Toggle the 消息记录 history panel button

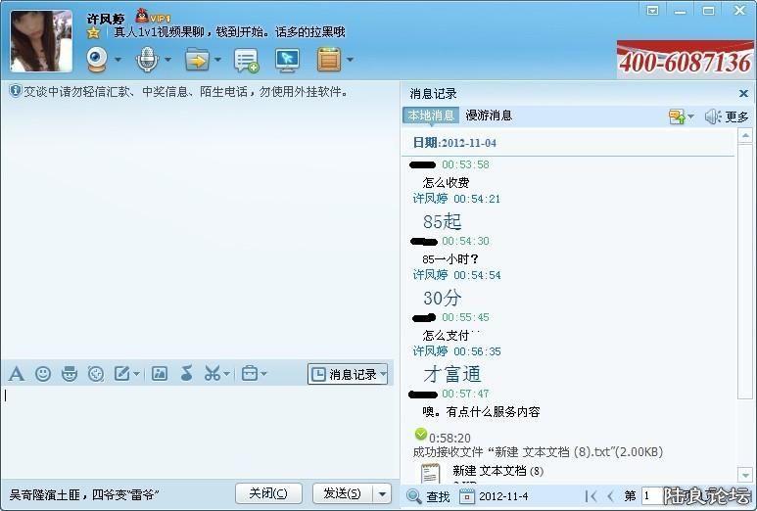coord(348,374)
